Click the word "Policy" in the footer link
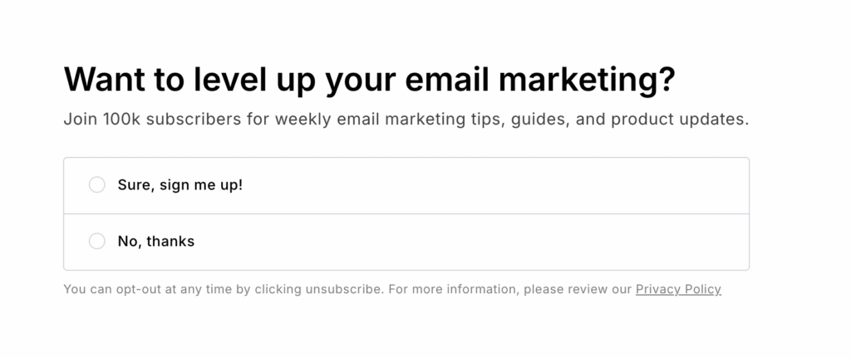851x358 pixels. [701, 290]
